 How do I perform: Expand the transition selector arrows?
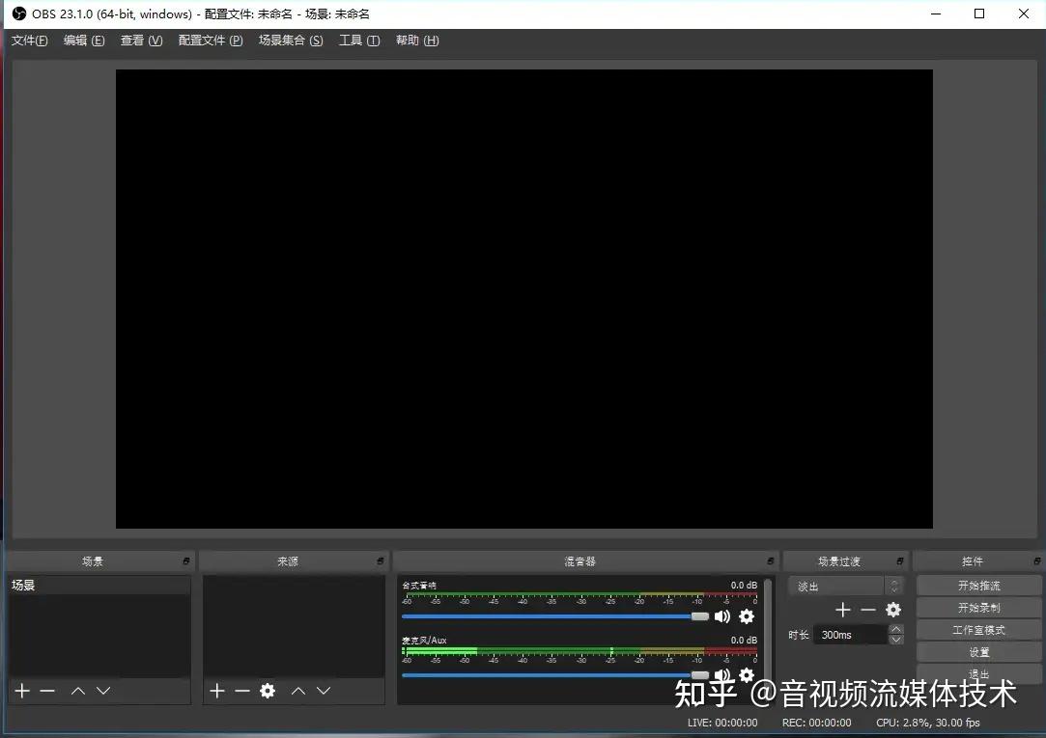point(896,585)
